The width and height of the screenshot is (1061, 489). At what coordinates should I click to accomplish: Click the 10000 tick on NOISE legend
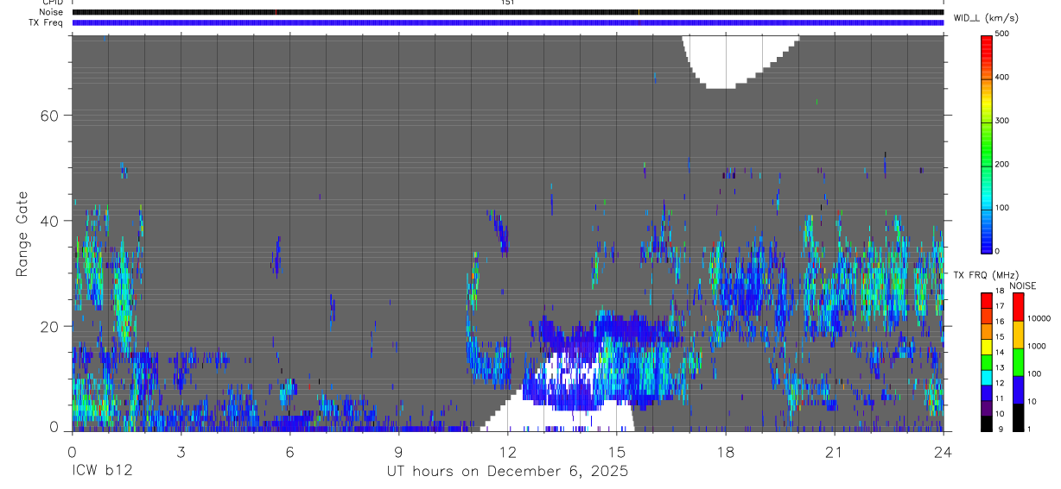(1039, 318)
